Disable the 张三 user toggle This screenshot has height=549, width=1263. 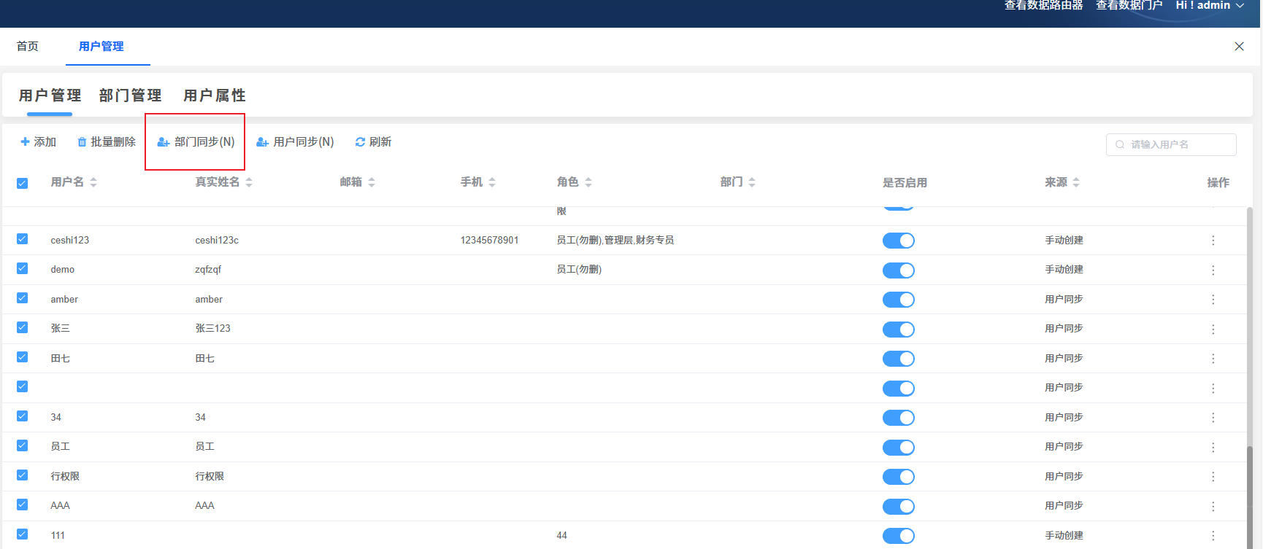pos(898,330)
